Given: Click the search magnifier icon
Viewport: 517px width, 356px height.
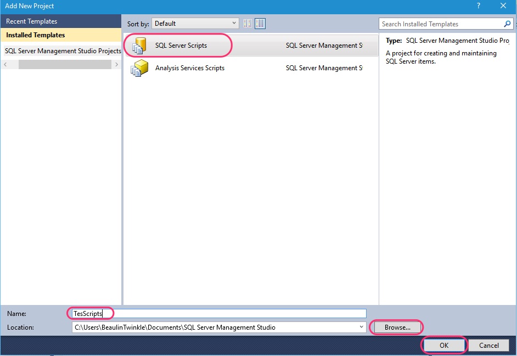Looking at the screenshot, I should [507, 24].
